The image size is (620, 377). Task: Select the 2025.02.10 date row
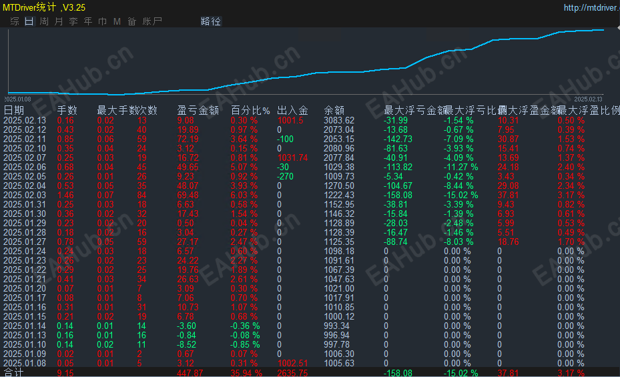click(x=25, y=149)
